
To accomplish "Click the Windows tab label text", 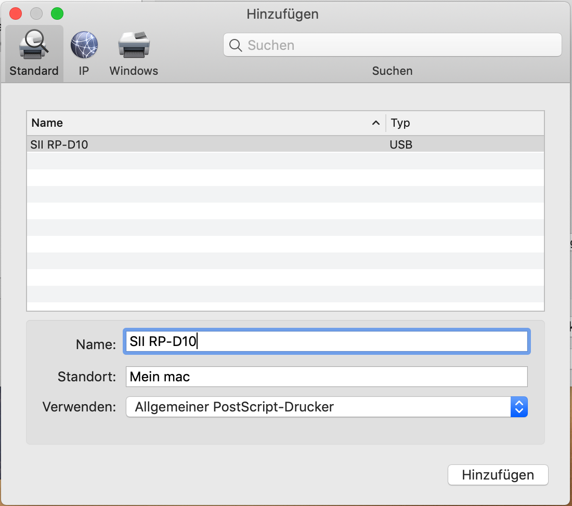I will pos(134,71).
